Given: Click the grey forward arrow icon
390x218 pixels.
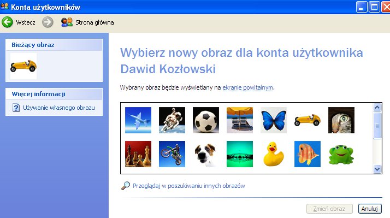Looking at the screenshot, I should [x=48, y=22].
